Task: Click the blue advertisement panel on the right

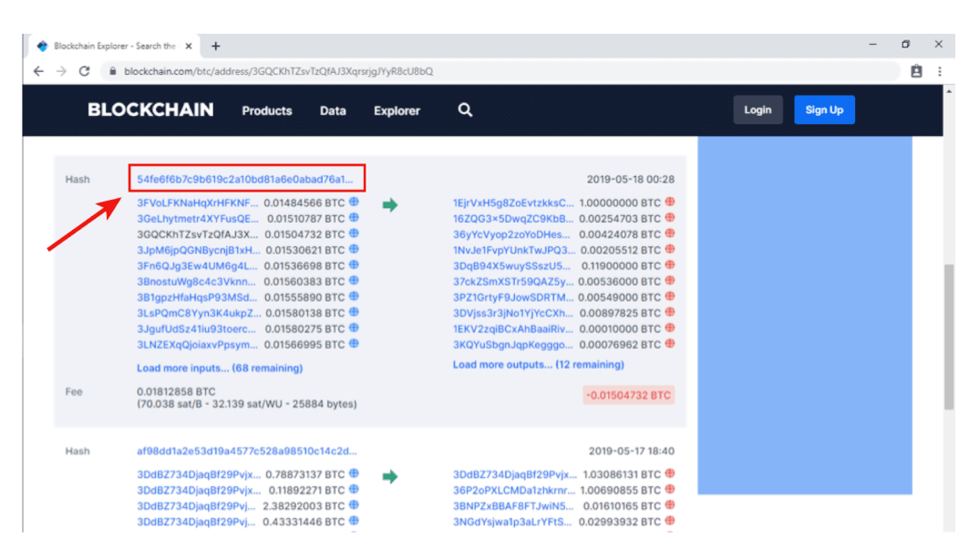Action: [x=805, y=316]
